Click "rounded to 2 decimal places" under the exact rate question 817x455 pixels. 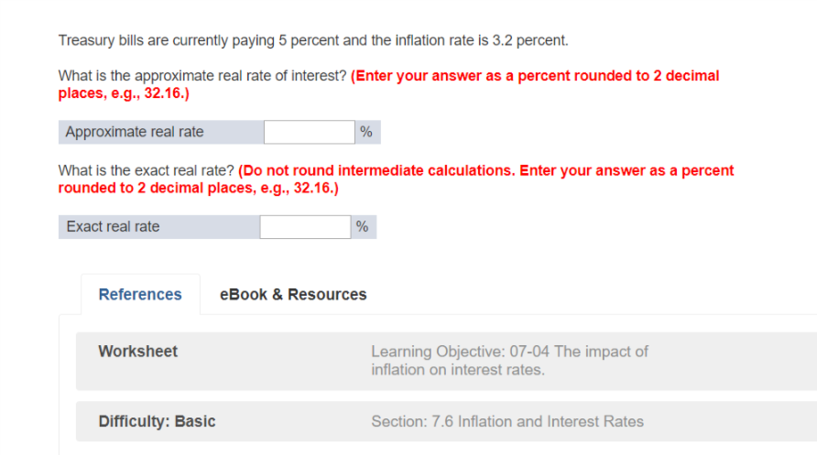coord(198,189)
